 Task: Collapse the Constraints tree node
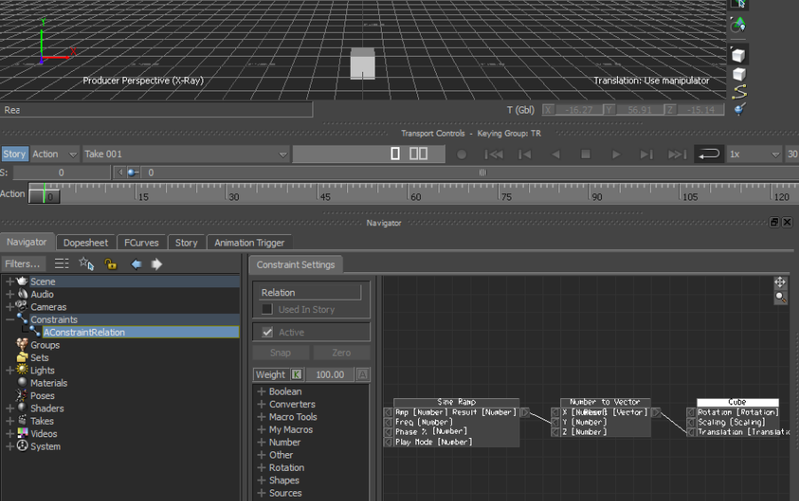point(10,319)
